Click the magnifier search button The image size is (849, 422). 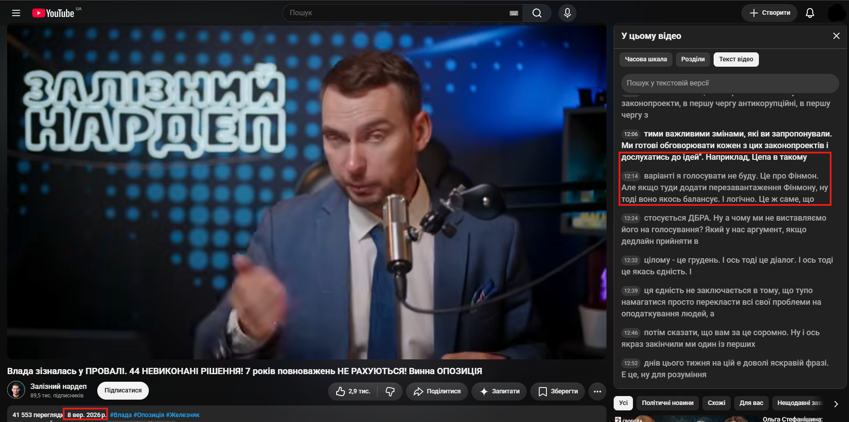coord(537,13)
